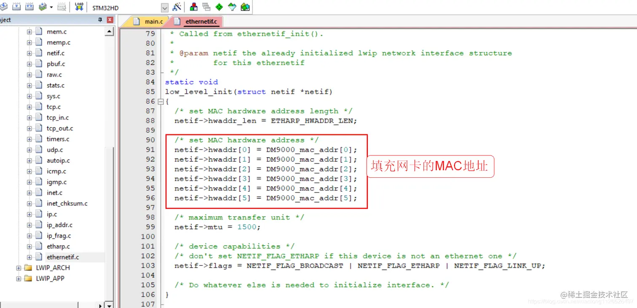Expand the tcp.c tree node
This screenshot has width=637, height=308.
point(29,107)
